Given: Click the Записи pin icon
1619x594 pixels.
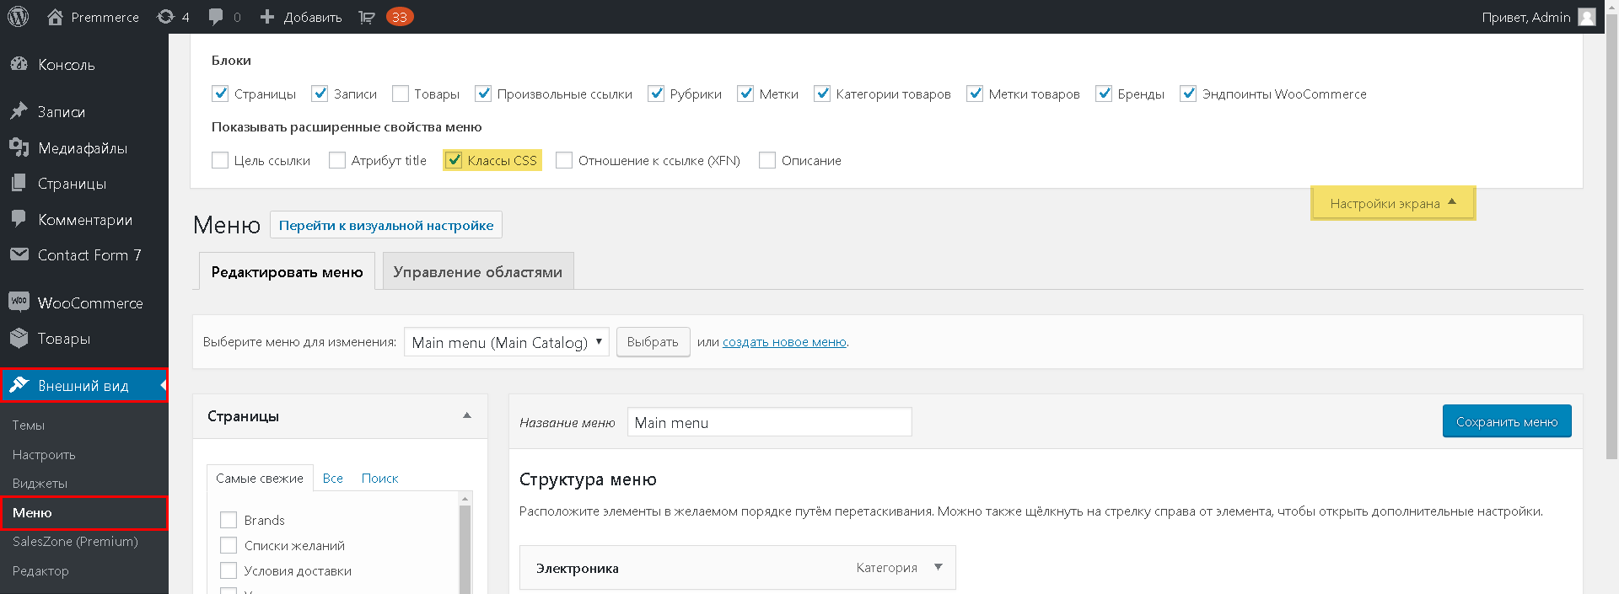Looking at the screenshot, I should (x=19, y=111).
